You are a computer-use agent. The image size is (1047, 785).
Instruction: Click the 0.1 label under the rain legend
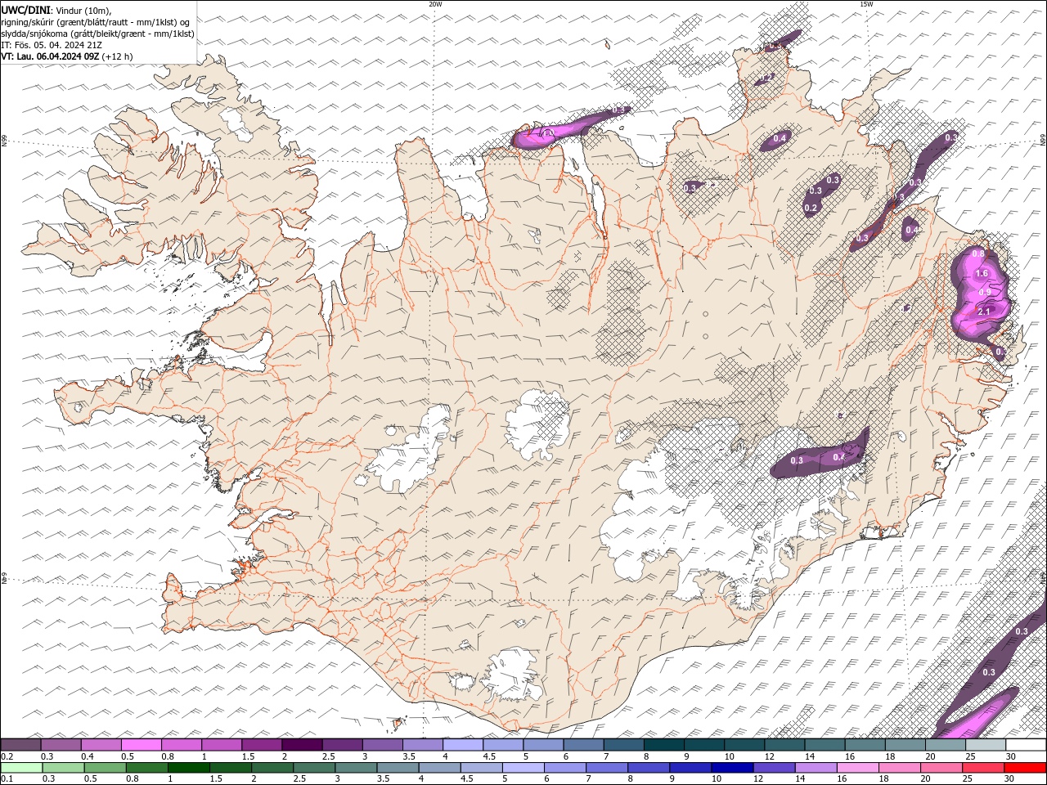click(x=7, y=778)
